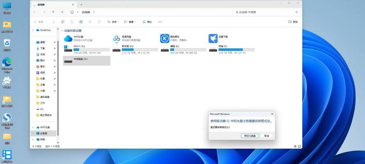Viewport: 365px width, 164px height.
Task: Close the Microsoft Windows dialog
Action: click(272, 114)
